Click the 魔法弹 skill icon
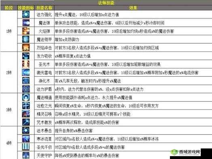This screenshot has width=212, height=159. [26, 23]
